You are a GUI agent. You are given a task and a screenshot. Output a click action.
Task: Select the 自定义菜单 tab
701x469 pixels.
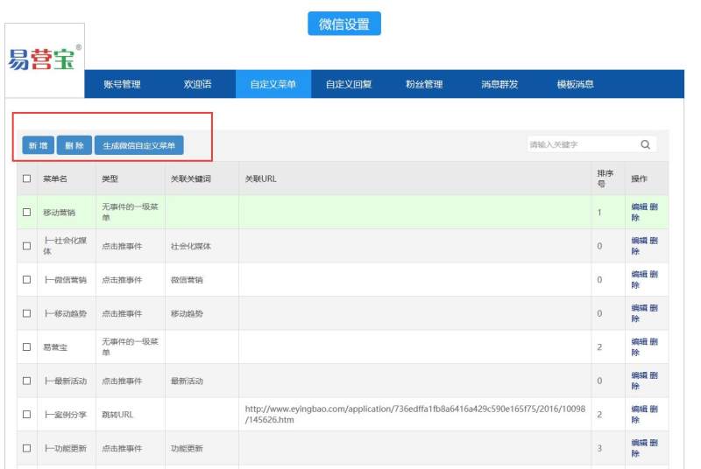[x=273, y=85]
